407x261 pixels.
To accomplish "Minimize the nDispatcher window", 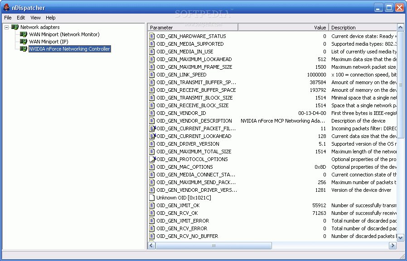I will click(x=378, y=8).
